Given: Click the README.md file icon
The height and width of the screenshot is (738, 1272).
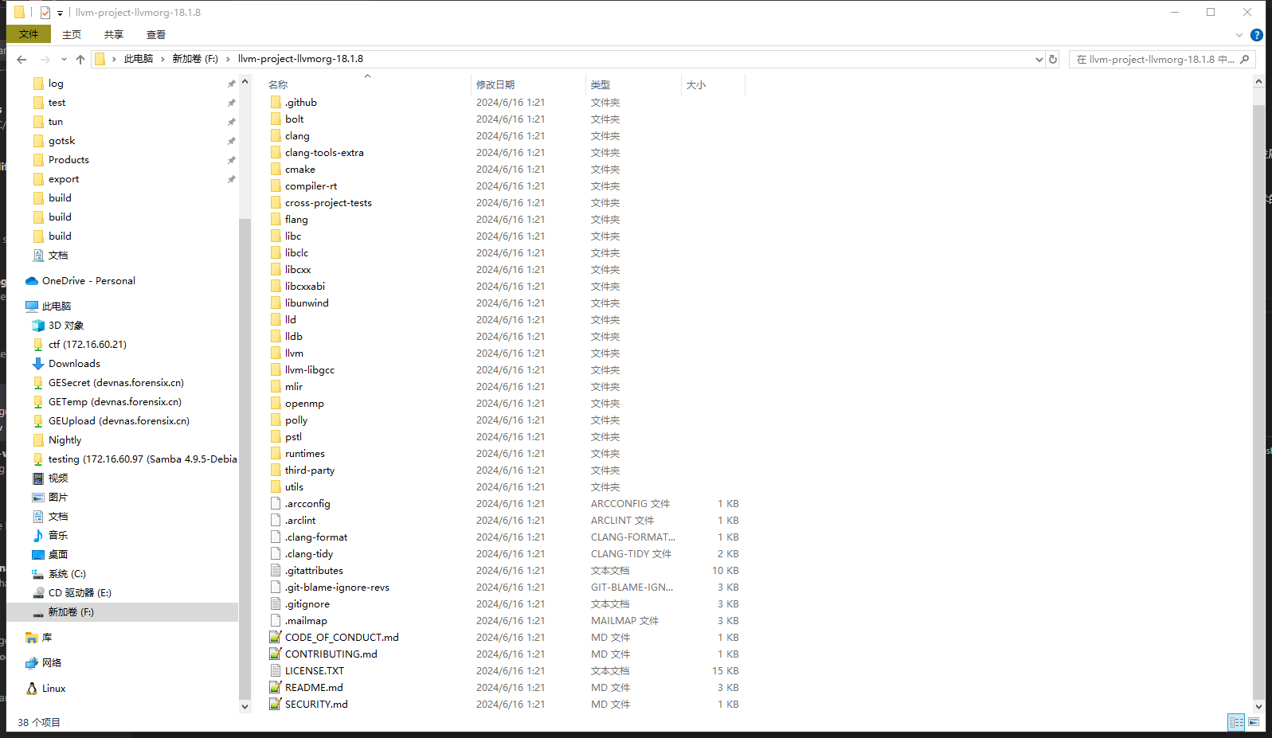Looking at the screenshot, I should click(x=276, y=687).
